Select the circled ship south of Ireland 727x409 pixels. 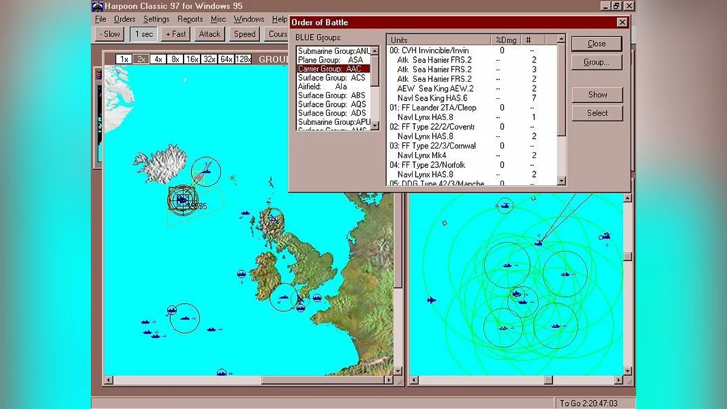coord(284,298)
